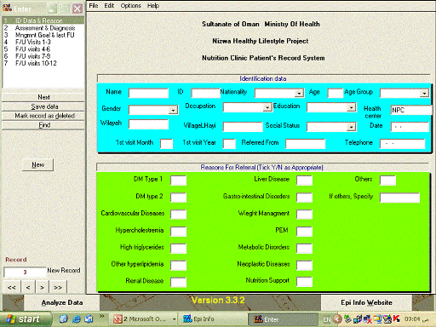Jump to last record using >> button
This screenshot has width=436, height=327.
[x=58, y=287]
